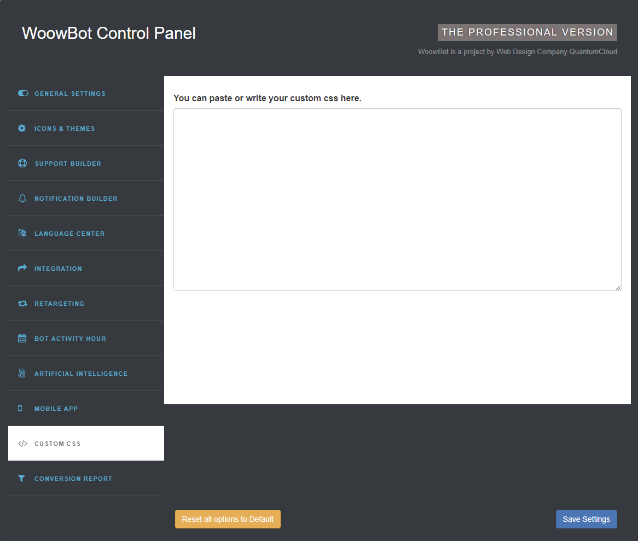Click the Bot Activity Hour calendar icon
638x541 pixels.
[22, 338]
